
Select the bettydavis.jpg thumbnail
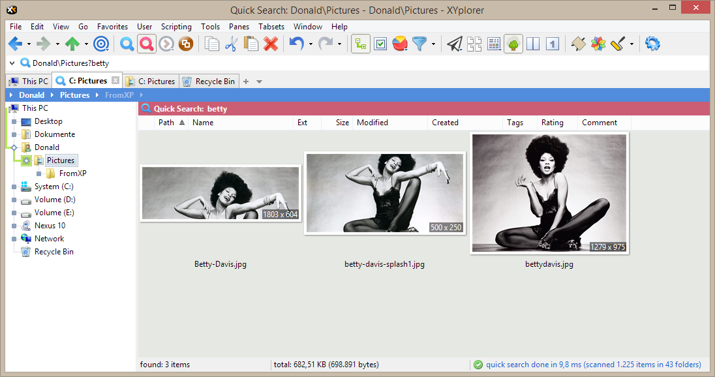point(549,193)
